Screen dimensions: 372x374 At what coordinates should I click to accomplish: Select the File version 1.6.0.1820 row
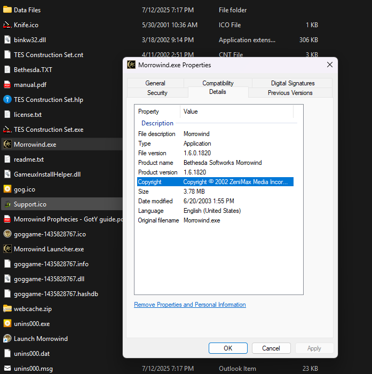coord(215,153)
